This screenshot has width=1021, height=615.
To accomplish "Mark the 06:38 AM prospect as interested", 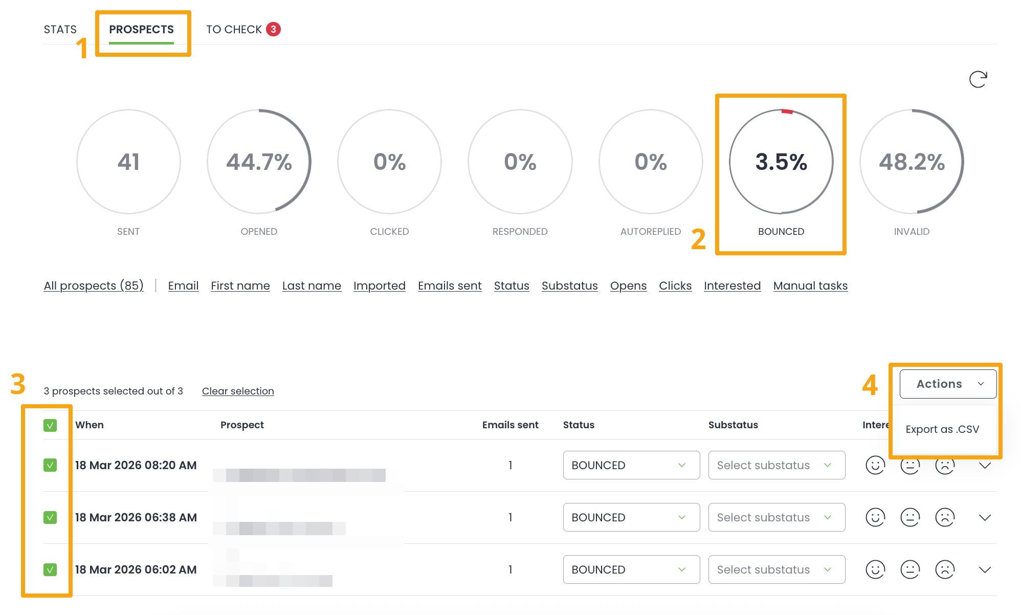I will point(875,517).
